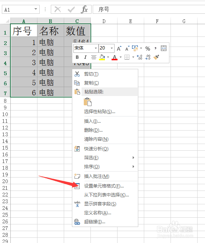Screen dimensions: 205x243
Task: Choose 从下拉列表中选择(K)...
Action: click(x=105, y=195)
